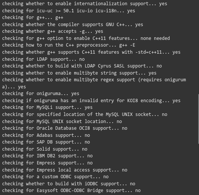Screen dimensions: 199x195
Task: Click the 'checking for oniguruma... yes' line
Action: (x=41, y=94)
